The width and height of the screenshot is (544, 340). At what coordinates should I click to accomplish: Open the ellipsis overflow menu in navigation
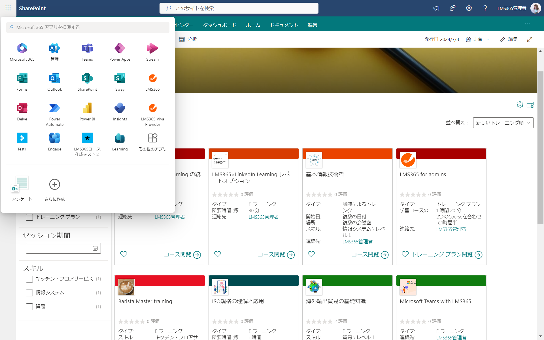pos(528,24)
